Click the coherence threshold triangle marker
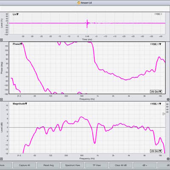 coord(164,114)
